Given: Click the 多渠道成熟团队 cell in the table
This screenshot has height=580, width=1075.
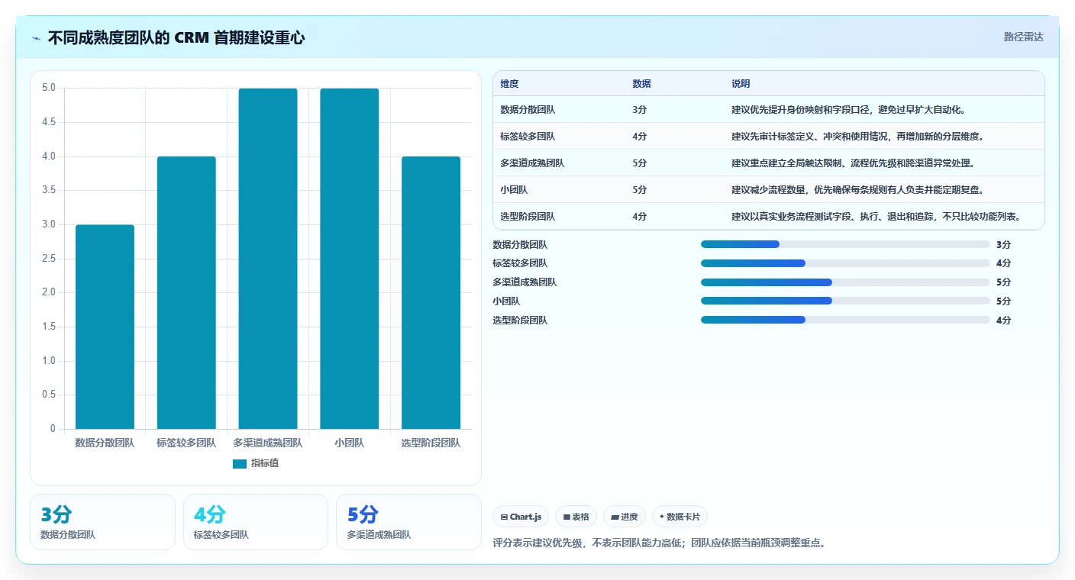Looking at the screenshot, I should [x=532, y=163].
